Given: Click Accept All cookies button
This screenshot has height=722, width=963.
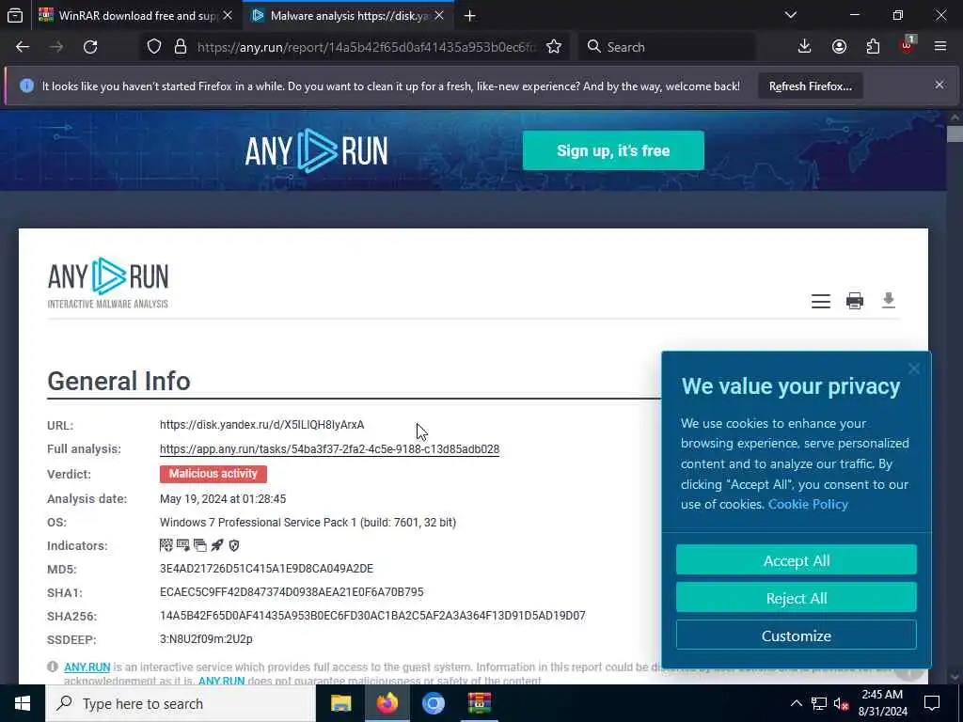Looking at the screenshot, I should click(796, 560).
